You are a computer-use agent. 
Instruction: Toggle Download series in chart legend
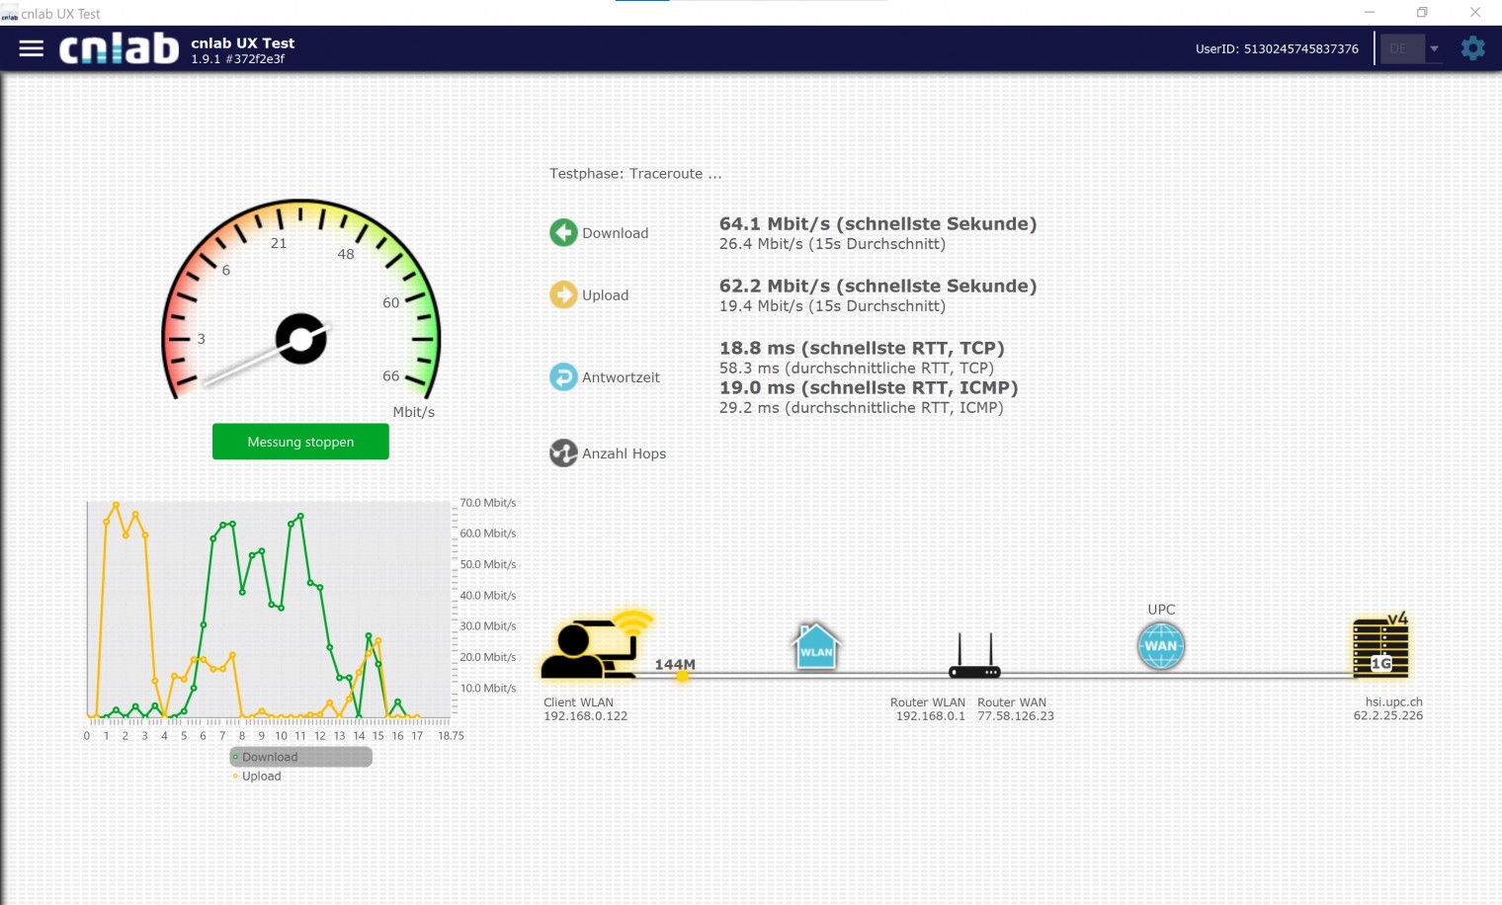pyautogui.click(x=269, y=757)
